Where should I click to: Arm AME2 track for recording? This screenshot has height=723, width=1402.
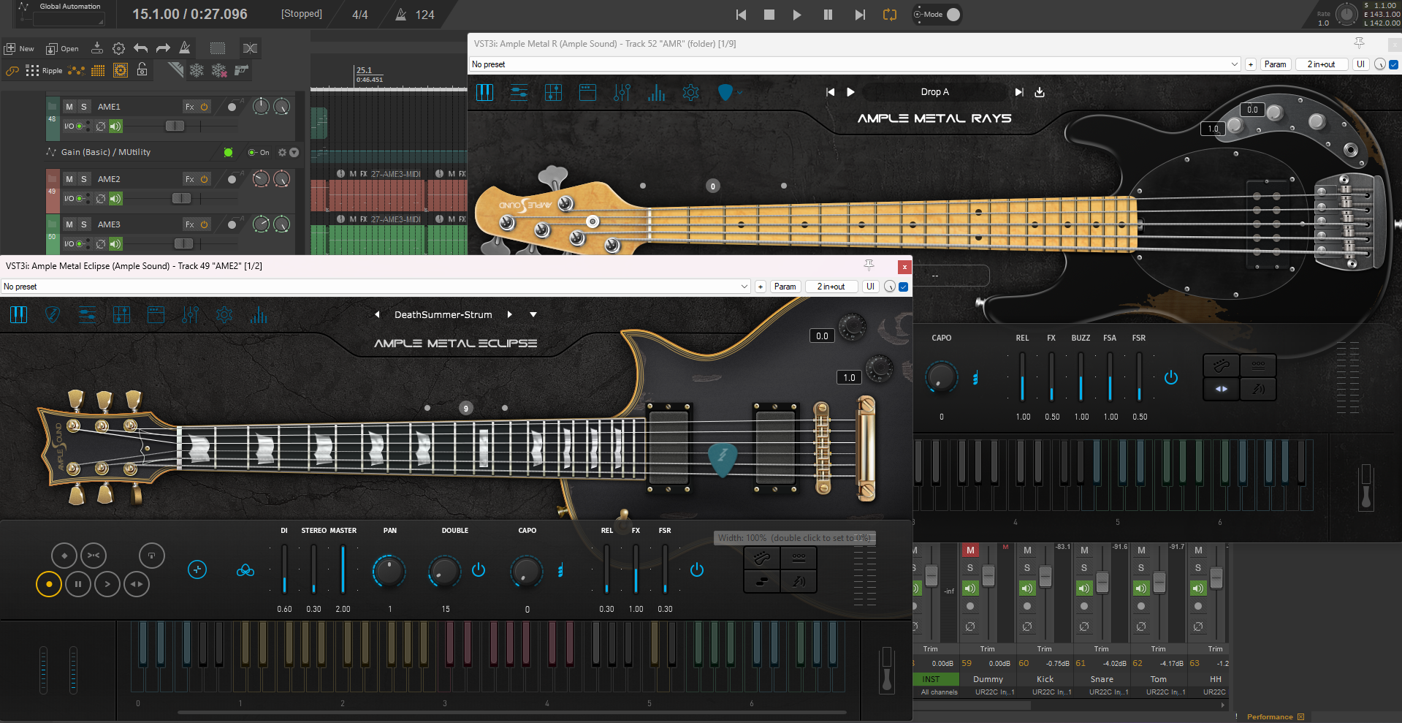[232, 179]
